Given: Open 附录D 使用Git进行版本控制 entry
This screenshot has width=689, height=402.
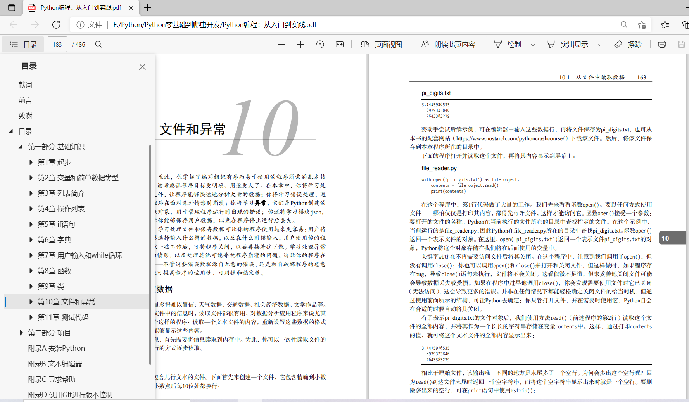Looking at the screenshot, I should coord(70,395).
